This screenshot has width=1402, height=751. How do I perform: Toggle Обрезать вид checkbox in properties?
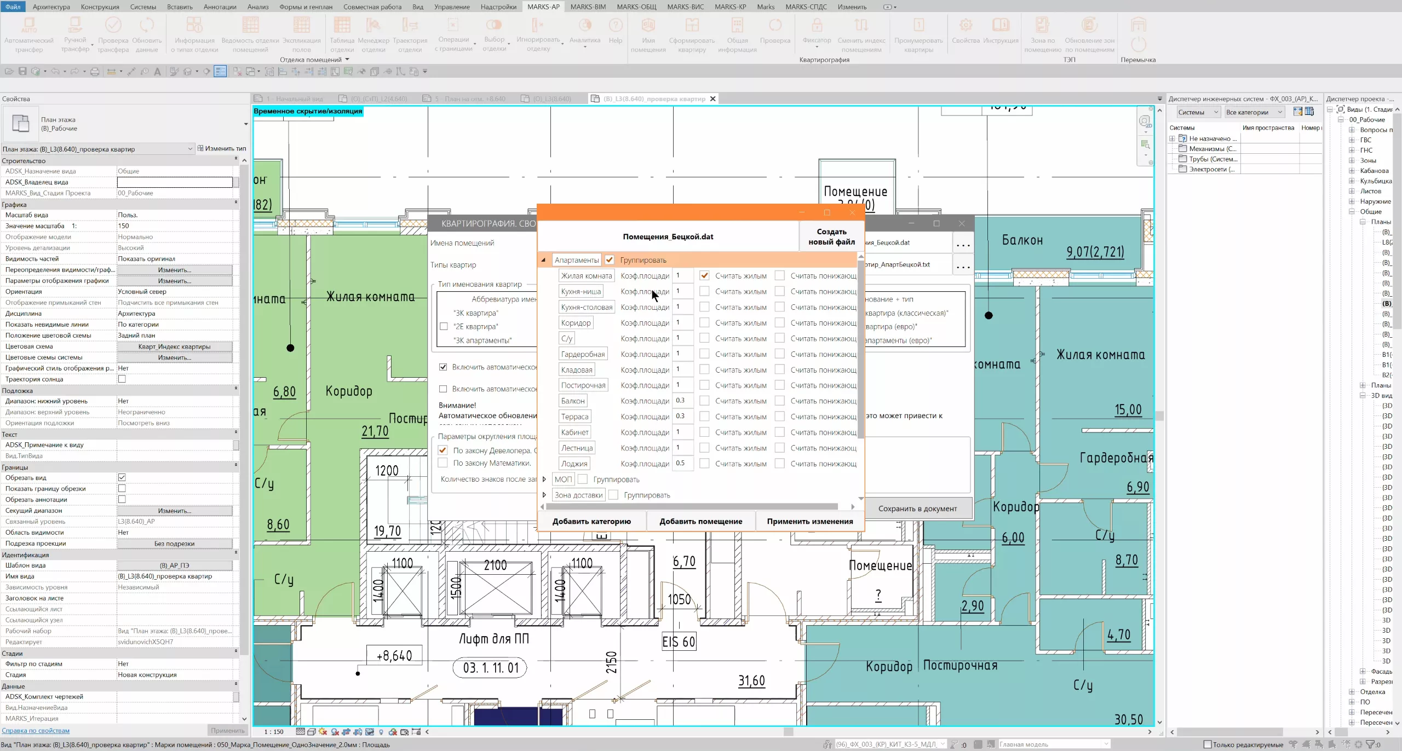tap(122, 478)
